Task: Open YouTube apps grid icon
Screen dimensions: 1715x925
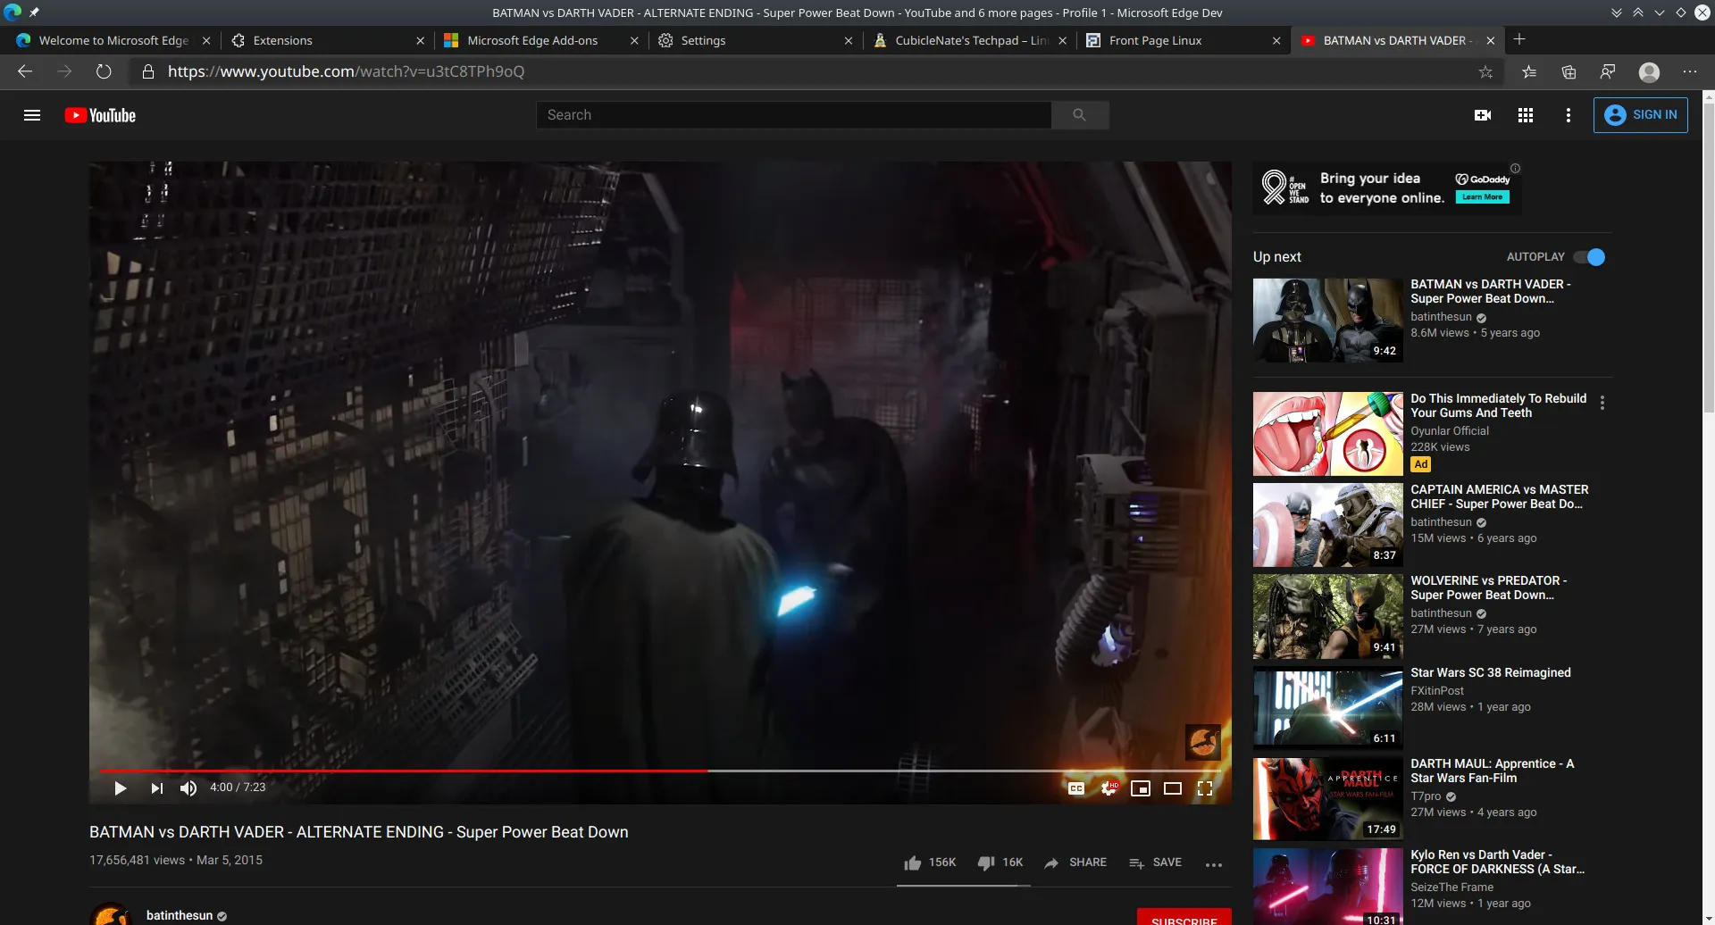Action: (1526, 115)
